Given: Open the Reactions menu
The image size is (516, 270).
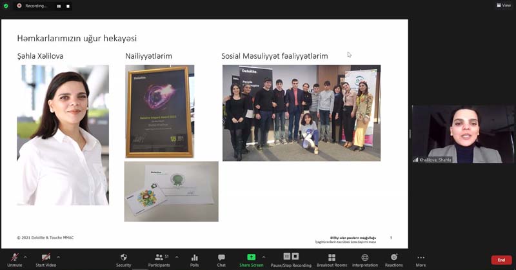Looking at the screenshot, I should (393, 257).
